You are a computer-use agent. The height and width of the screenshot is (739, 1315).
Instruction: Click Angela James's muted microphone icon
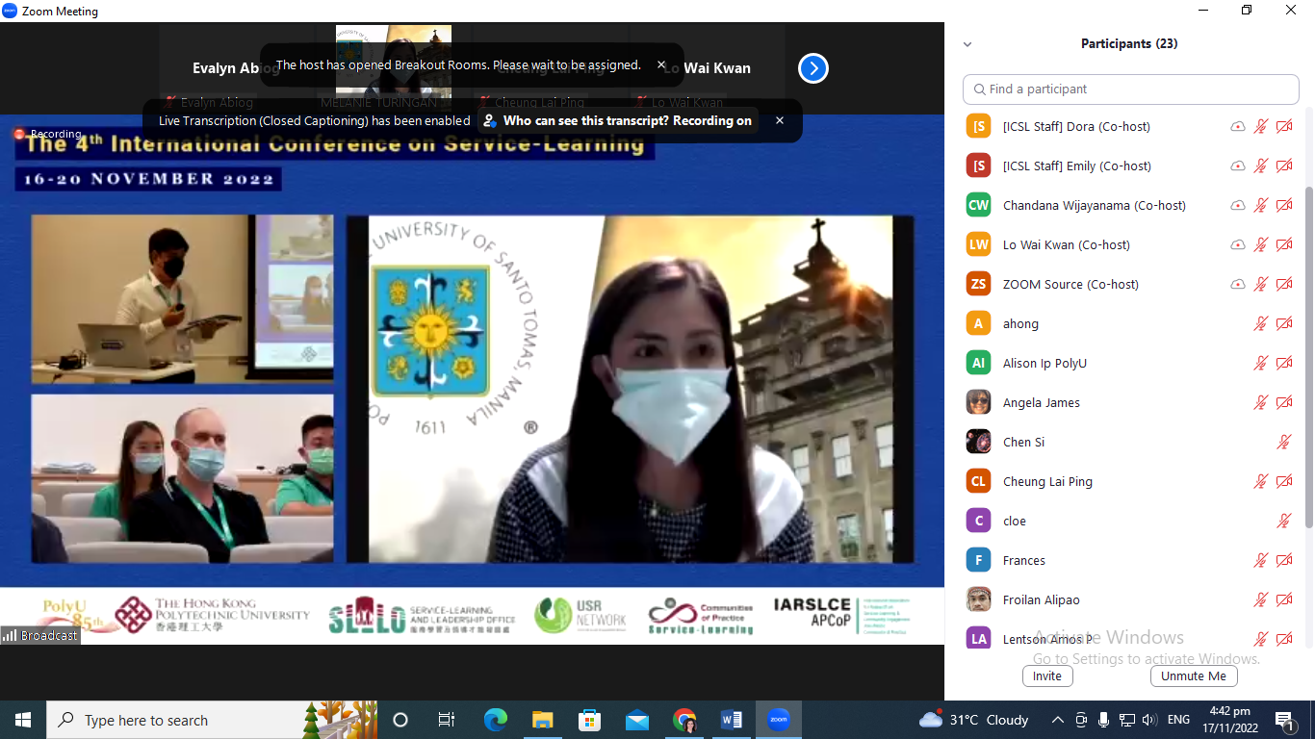[1261, 402]
